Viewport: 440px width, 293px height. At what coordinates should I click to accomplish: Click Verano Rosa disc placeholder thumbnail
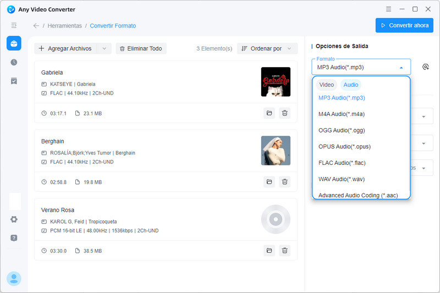coord(276,219)
